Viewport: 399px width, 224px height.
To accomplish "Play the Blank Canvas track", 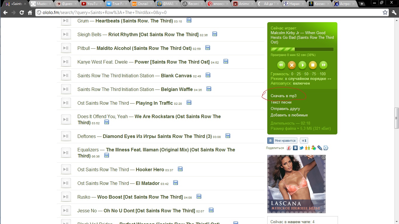I will [66, 76].
